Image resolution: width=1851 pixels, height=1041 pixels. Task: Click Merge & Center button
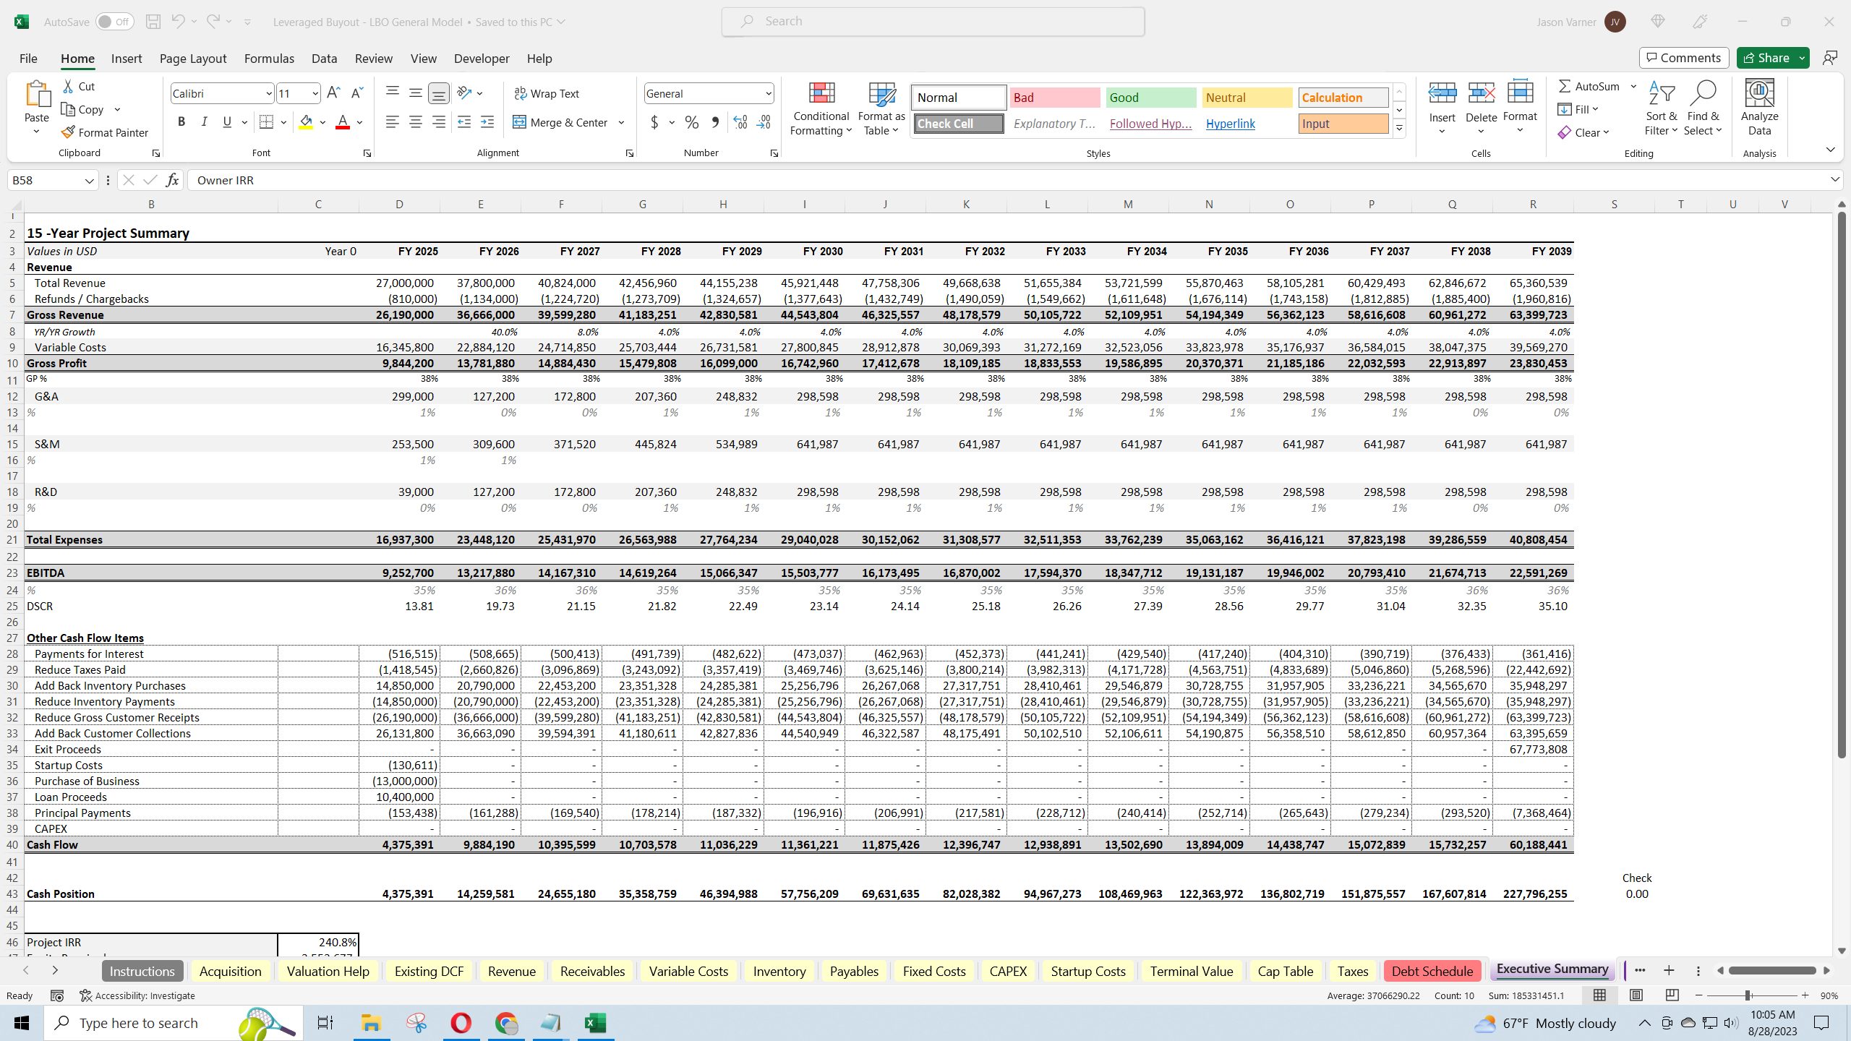[561, 122]
